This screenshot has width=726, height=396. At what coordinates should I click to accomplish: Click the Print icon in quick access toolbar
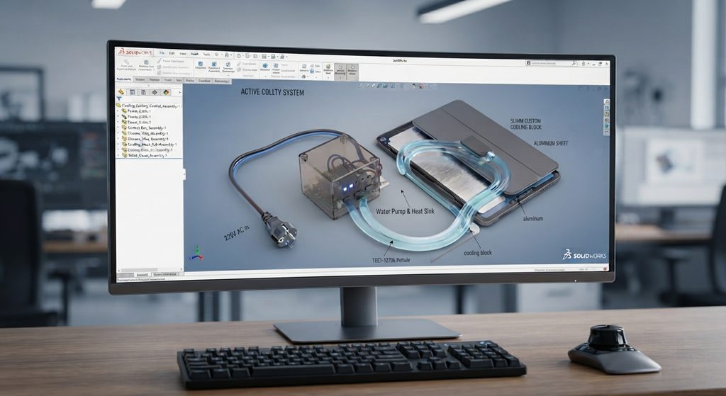[273, 56]
